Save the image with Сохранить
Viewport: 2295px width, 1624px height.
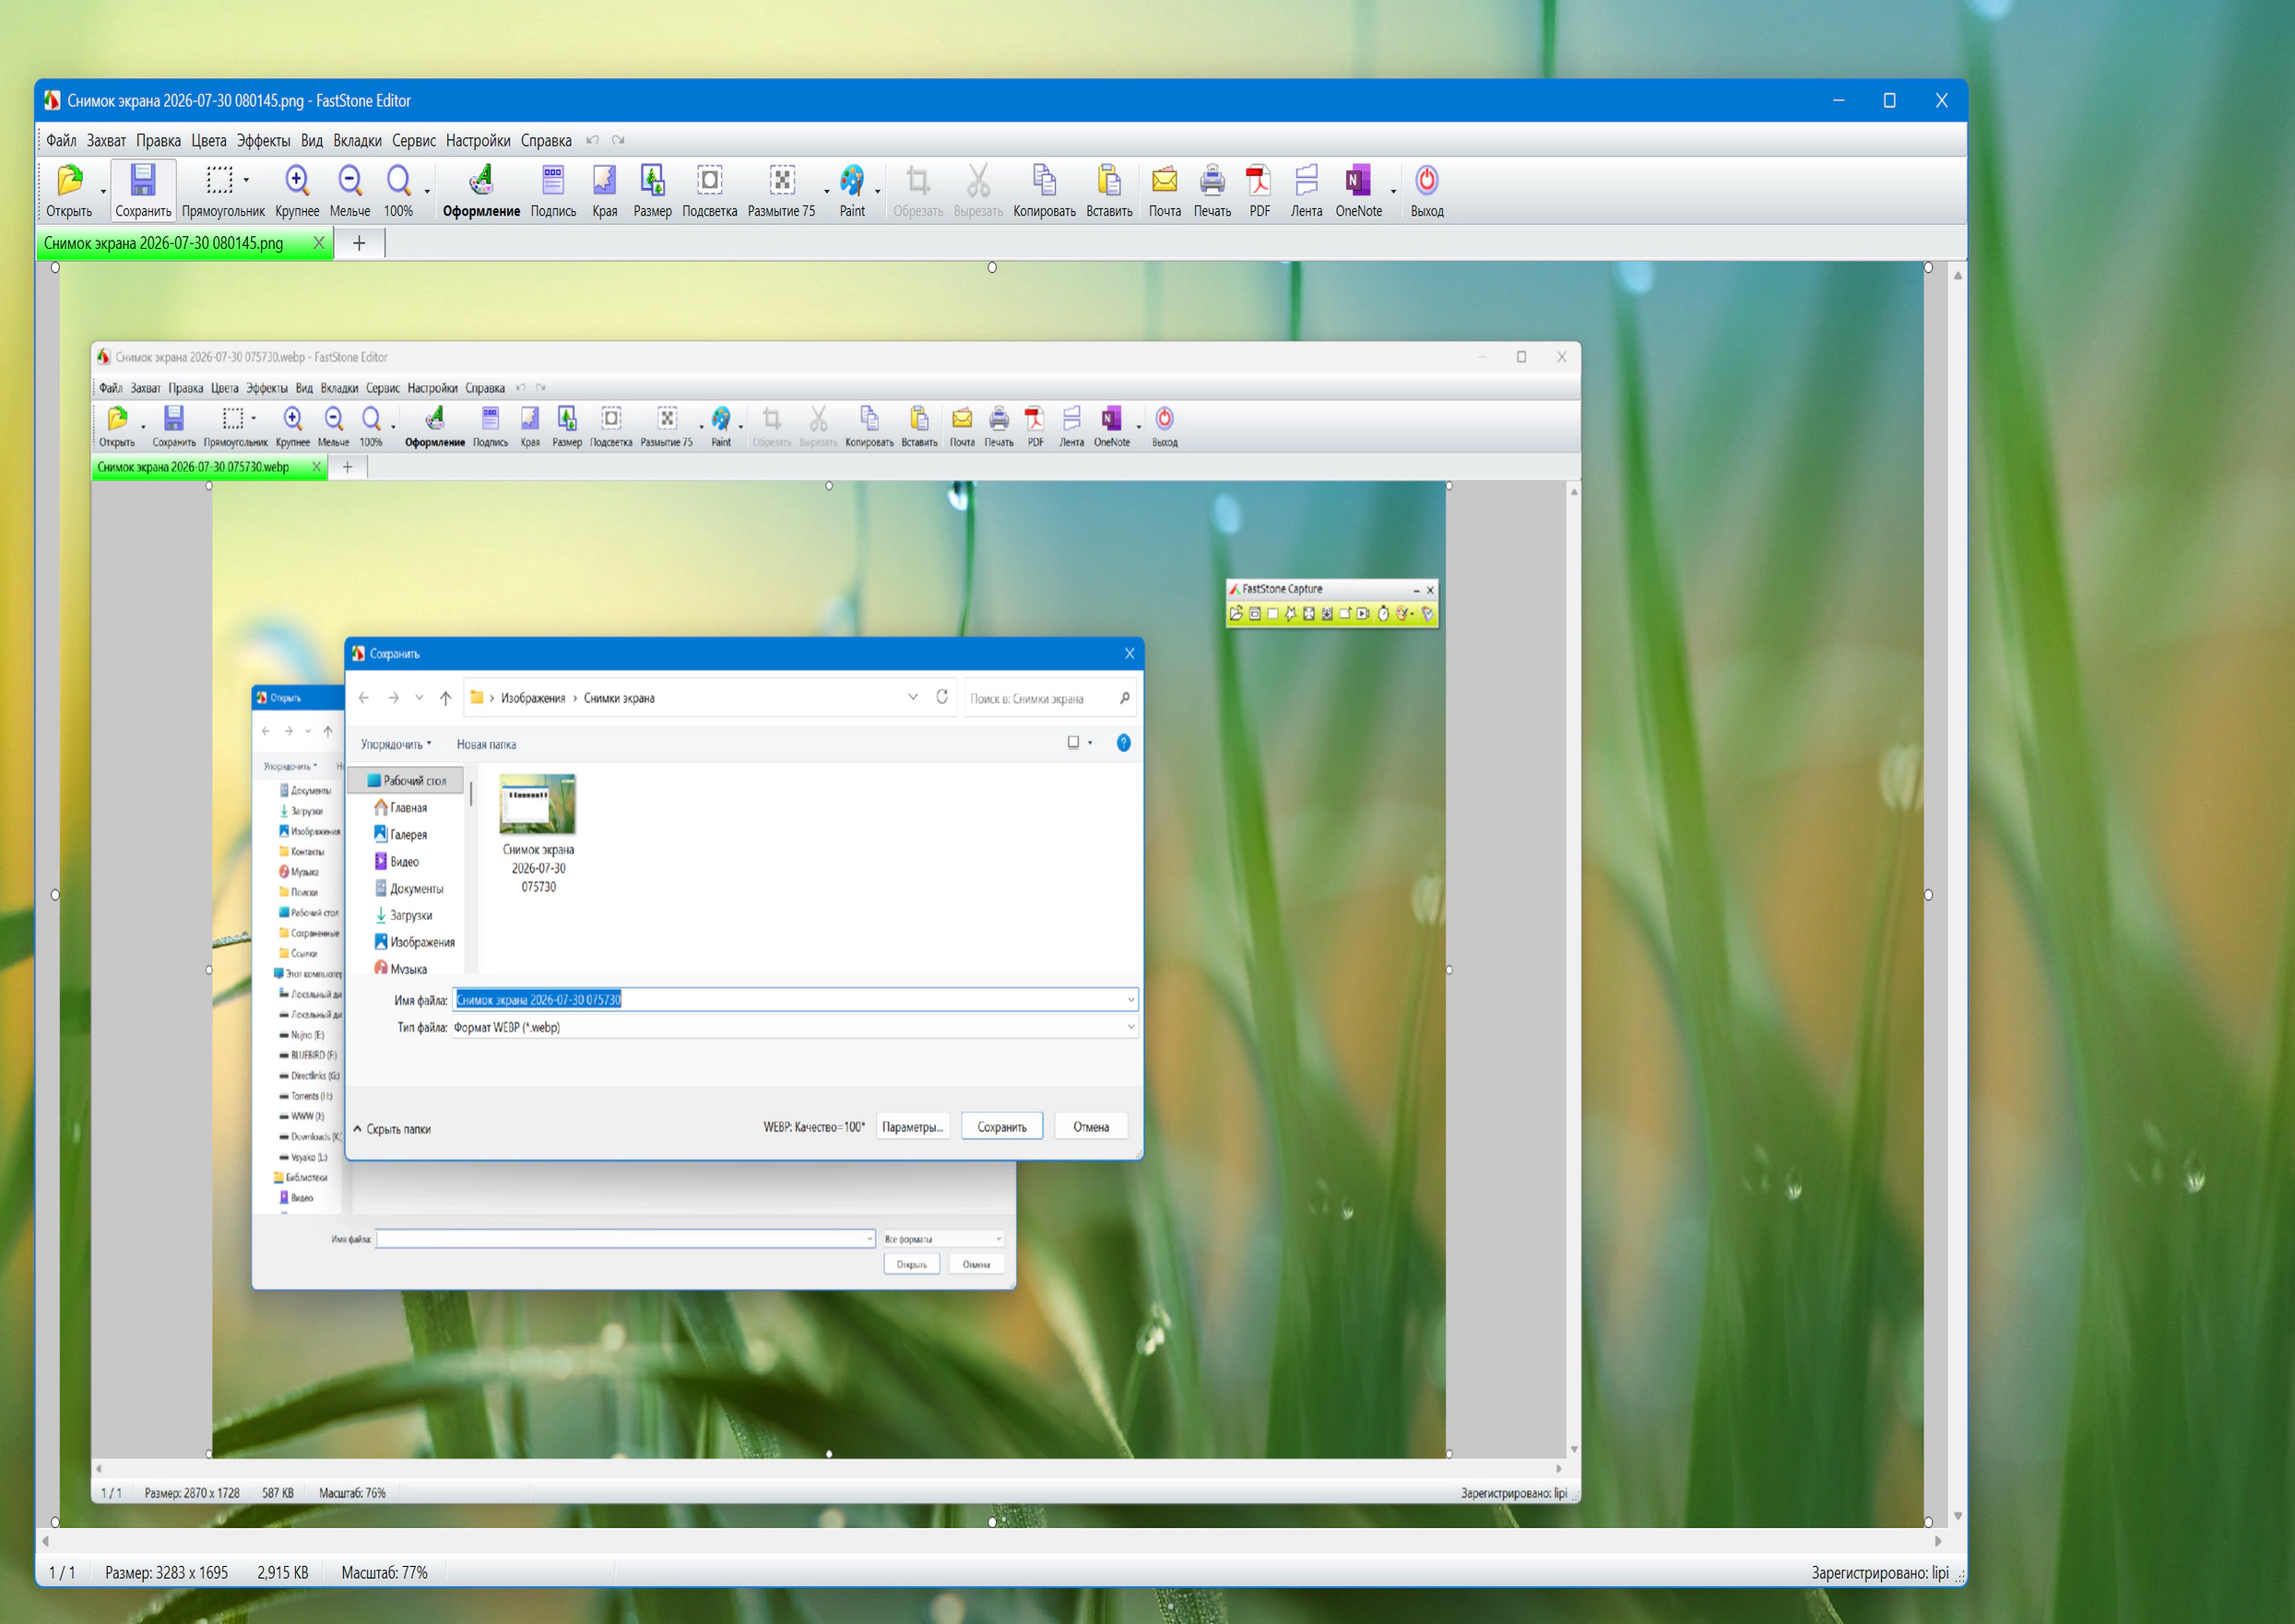click(143, 190)
